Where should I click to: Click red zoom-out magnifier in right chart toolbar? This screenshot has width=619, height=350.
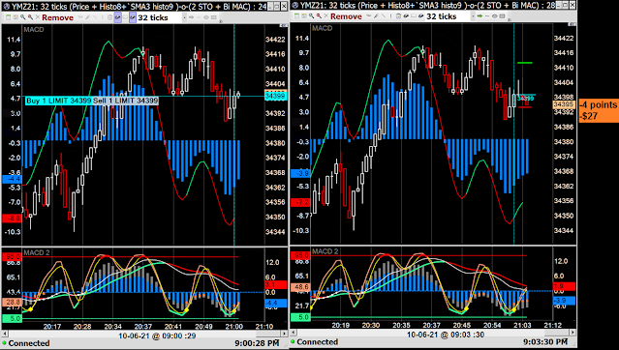pos(319,16)
